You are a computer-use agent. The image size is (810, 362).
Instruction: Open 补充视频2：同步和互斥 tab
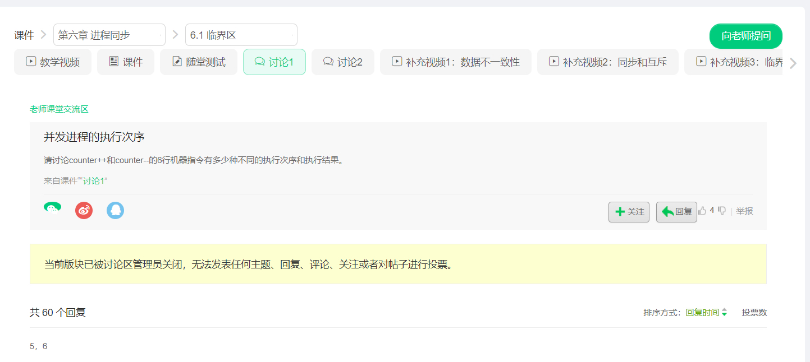(607, 62)
